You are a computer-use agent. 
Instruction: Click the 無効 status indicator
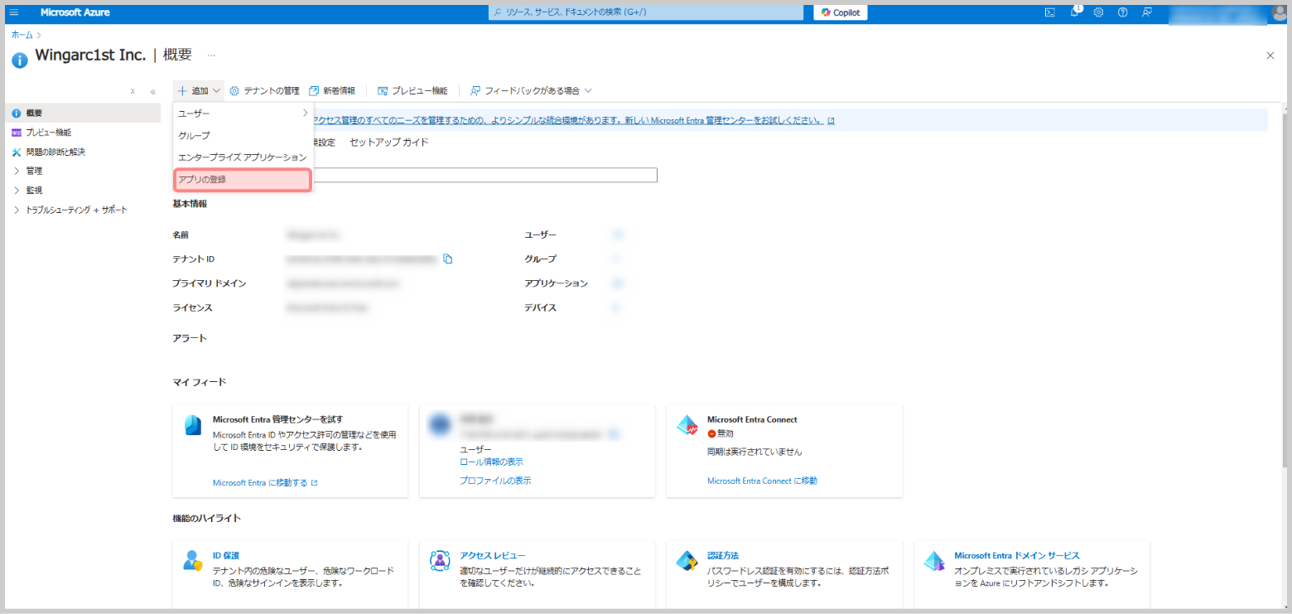[721, 433]
